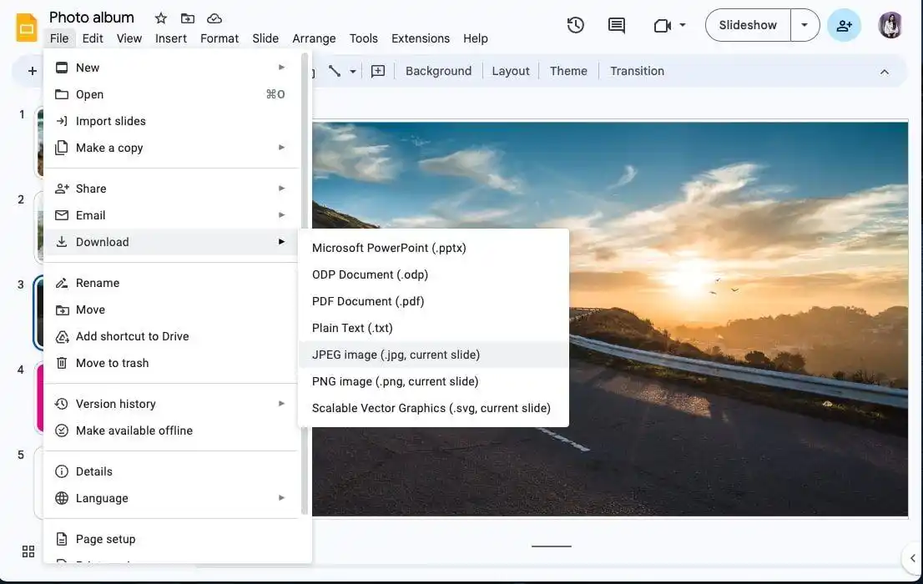Viewport: 923px width, 584px height.
Task: Open the comments icon
Action: pos(617,25)
